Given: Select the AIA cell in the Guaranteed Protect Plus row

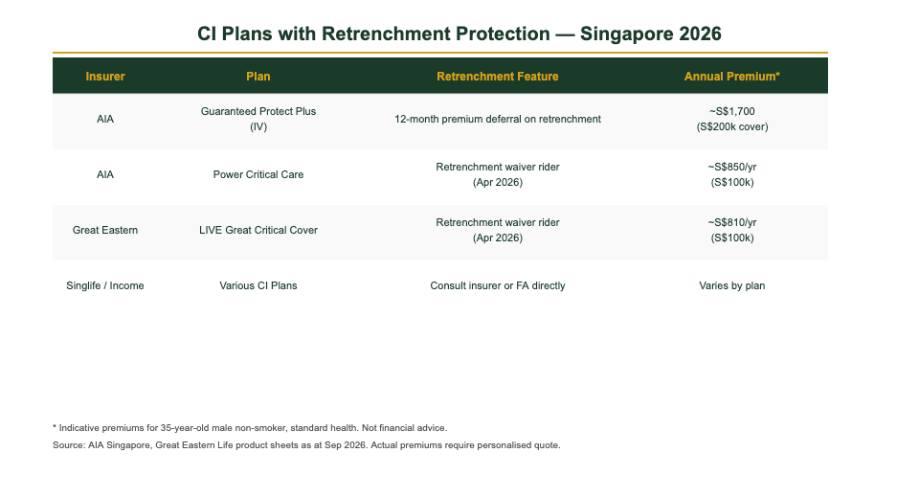Looking at the screenshot, I should click(105, 119).
